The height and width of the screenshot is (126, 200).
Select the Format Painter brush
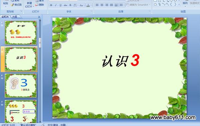tap(16, 5)
